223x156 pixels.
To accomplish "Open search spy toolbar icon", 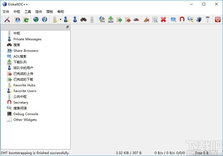I will 191,19.
